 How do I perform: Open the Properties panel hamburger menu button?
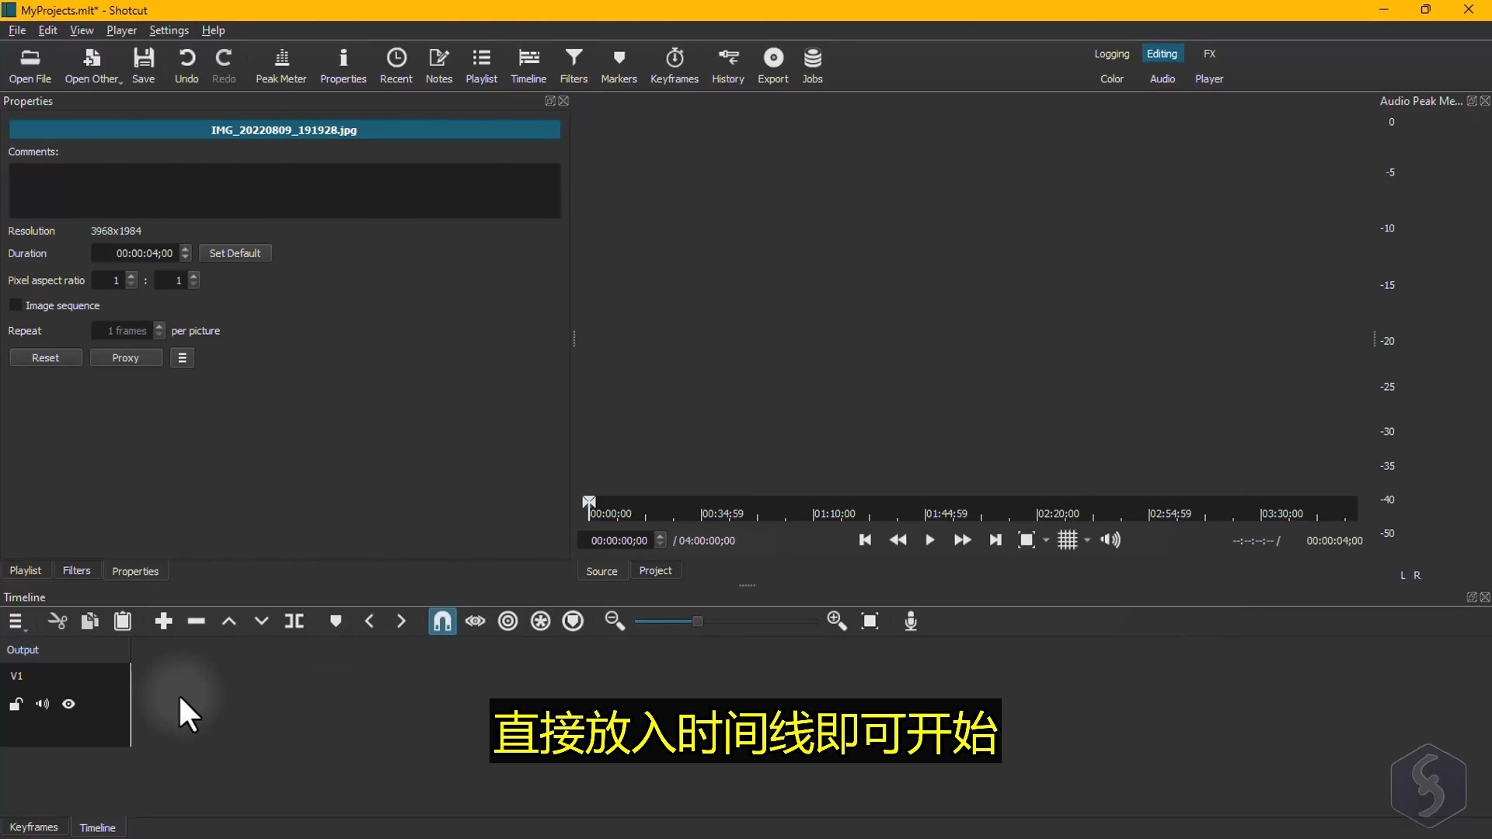182,358
